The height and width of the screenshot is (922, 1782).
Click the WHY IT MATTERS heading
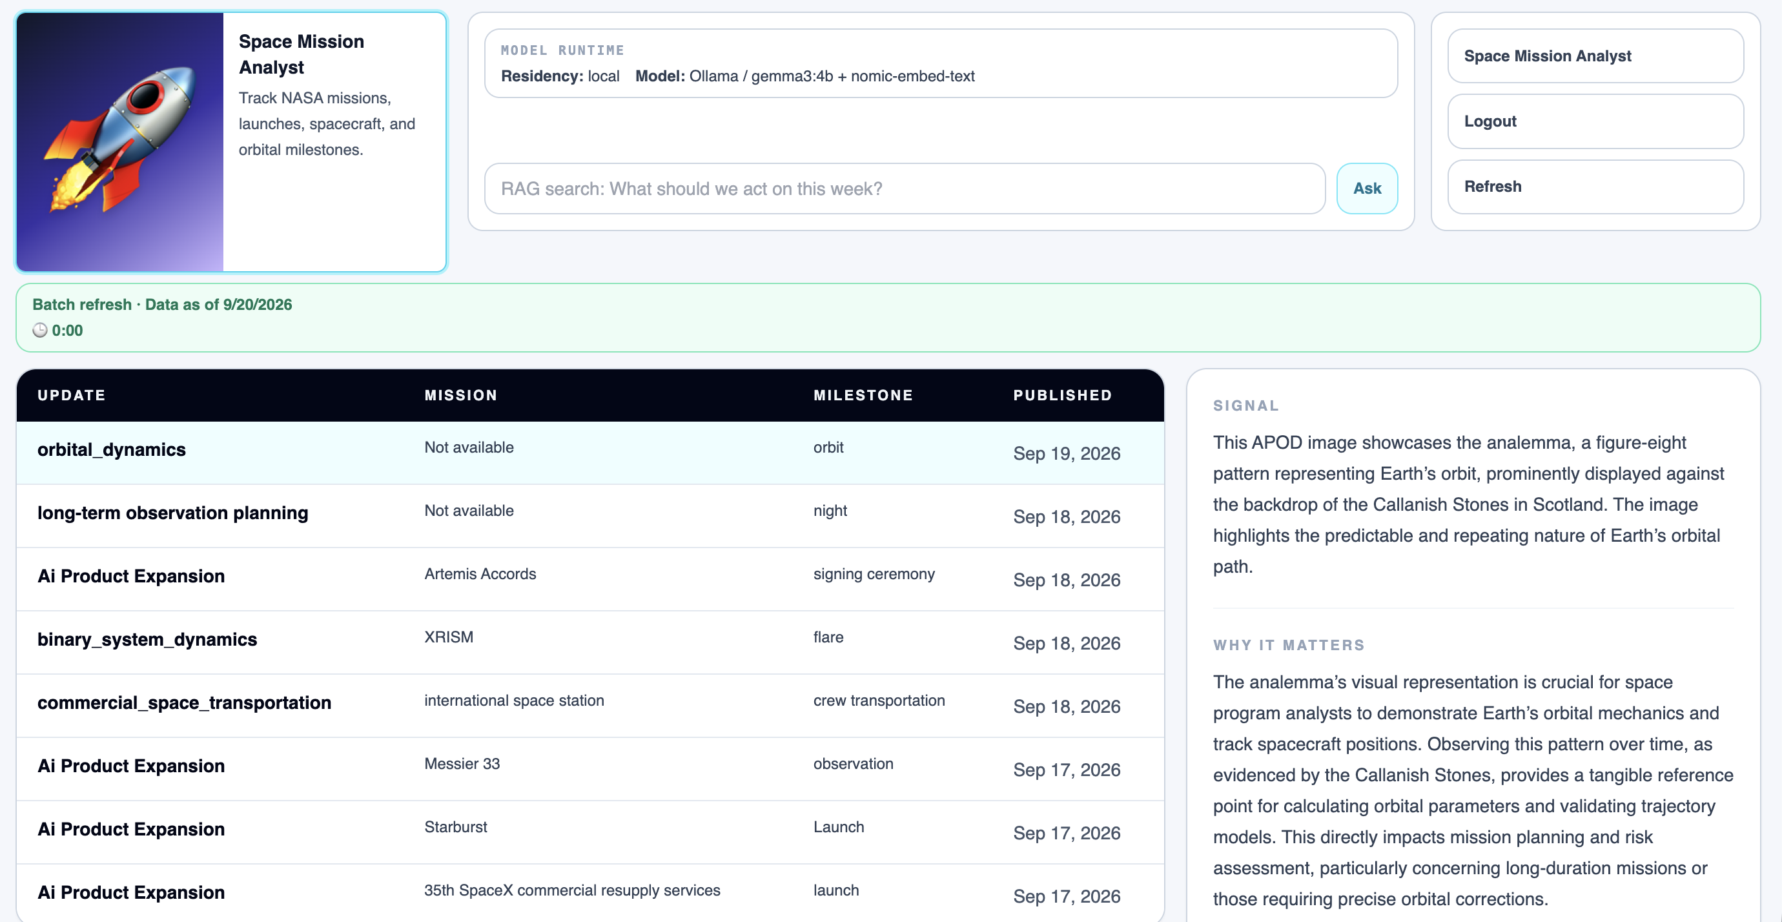(1289, 644)
